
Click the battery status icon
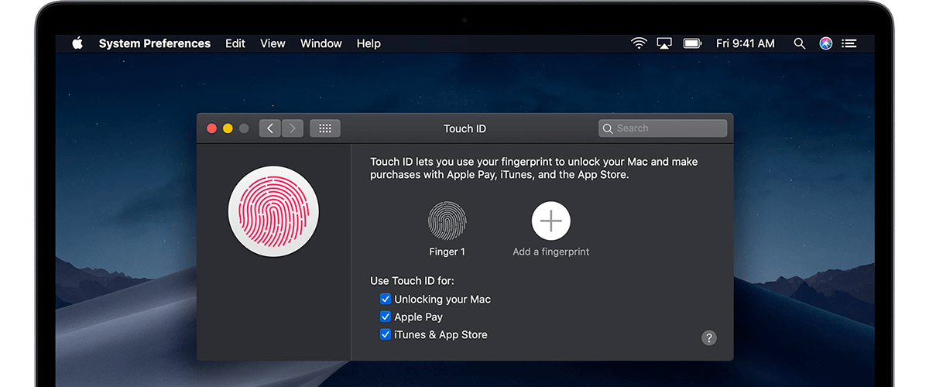[692, 43]
